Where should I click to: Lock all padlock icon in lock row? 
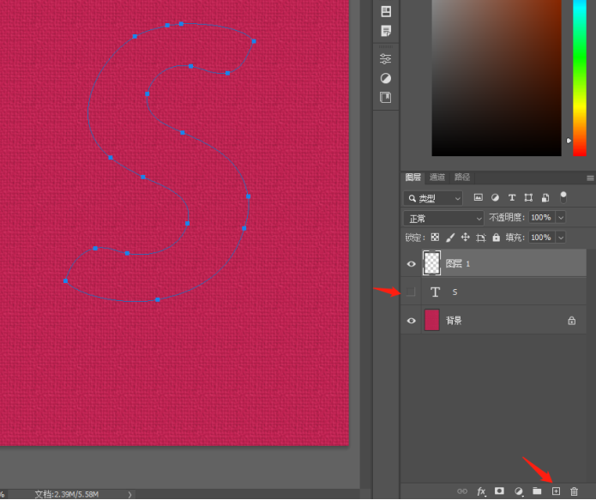click(496, 238)
